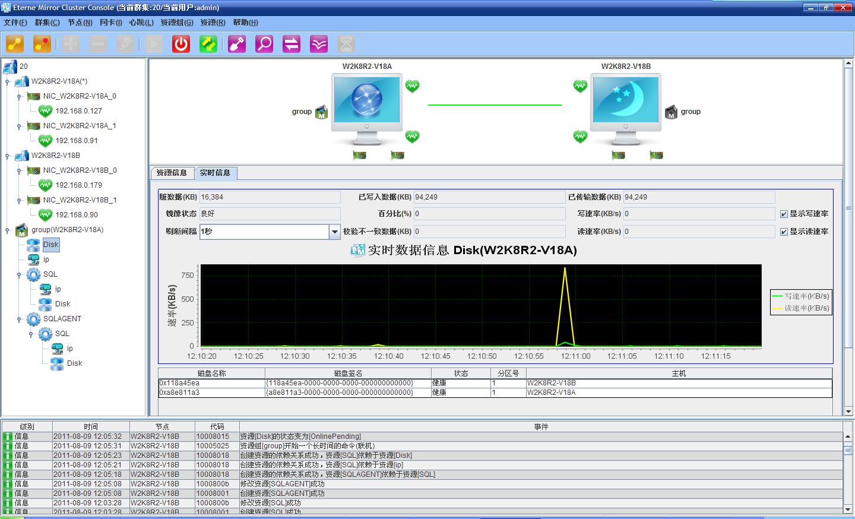Switch to the 实时信息 tab

[x=215, y=173]
